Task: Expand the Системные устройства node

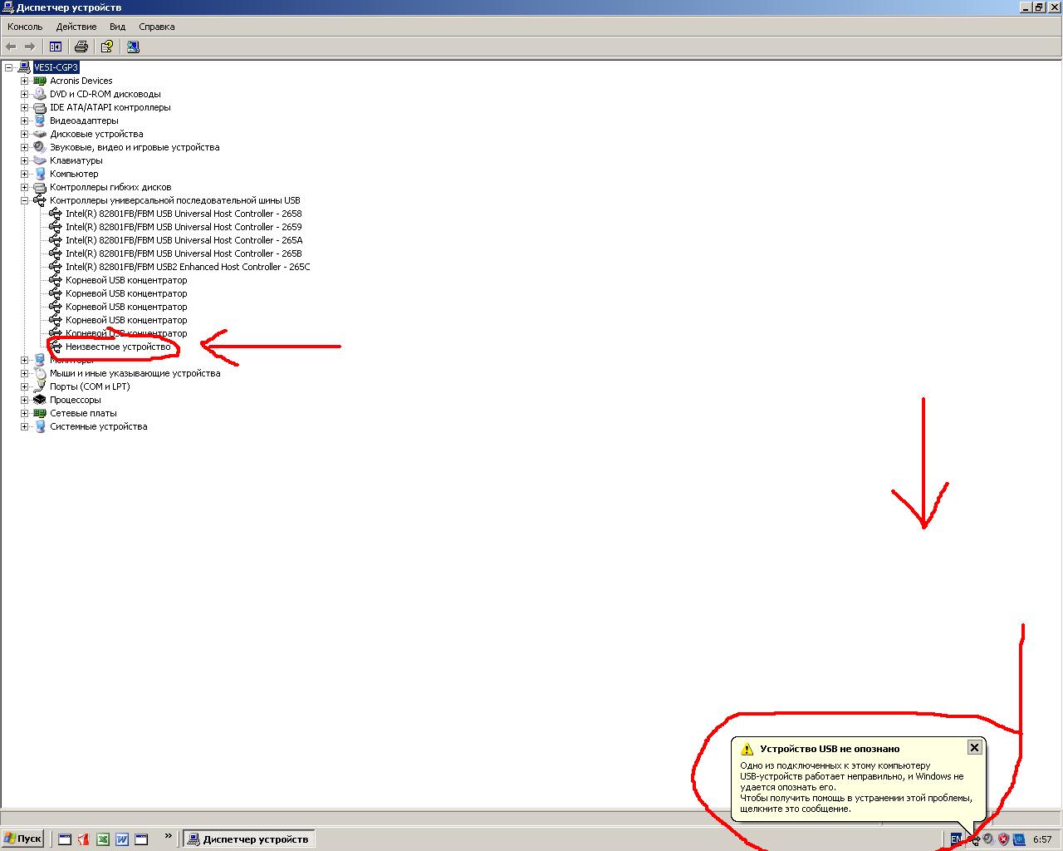Action: click(x=25, y=426)
